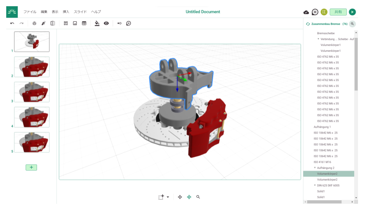Toggle visibility with the eye icon
374x210 pixels.
[106, 23]
